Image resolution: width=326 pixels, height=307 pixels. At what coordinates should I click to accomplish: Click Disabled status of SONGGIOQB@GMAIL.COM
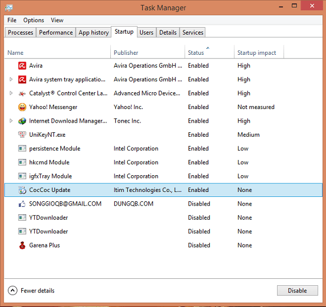[x=199, y=204]
